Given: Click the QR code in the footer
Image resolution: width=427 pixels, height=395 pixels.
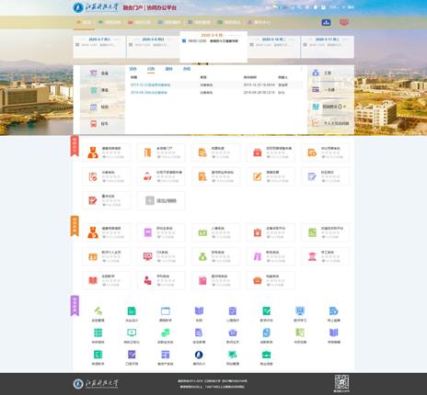Looking at the screenshot, I should tap(341, 382).
